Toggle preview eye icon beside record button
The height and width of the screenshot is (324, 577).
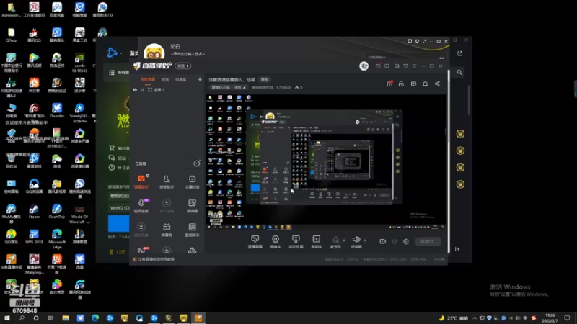tap(395, 242)
